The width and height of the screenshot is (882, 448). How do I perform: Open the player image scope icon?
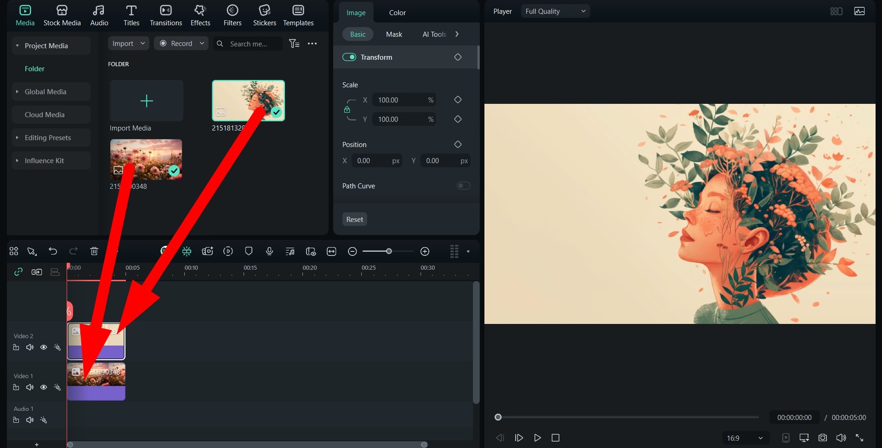click(859, 11)
